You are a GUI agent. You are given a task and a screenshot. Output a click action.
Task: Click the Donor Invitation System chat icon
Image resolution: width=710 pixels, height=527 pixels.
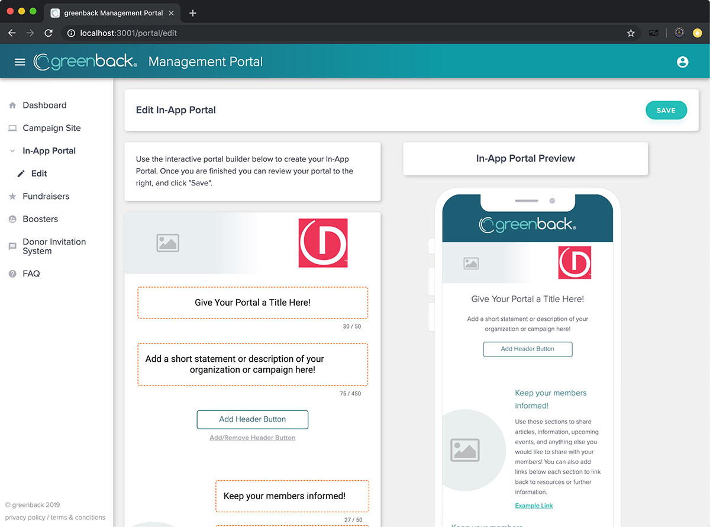click(x=12, y=246)
